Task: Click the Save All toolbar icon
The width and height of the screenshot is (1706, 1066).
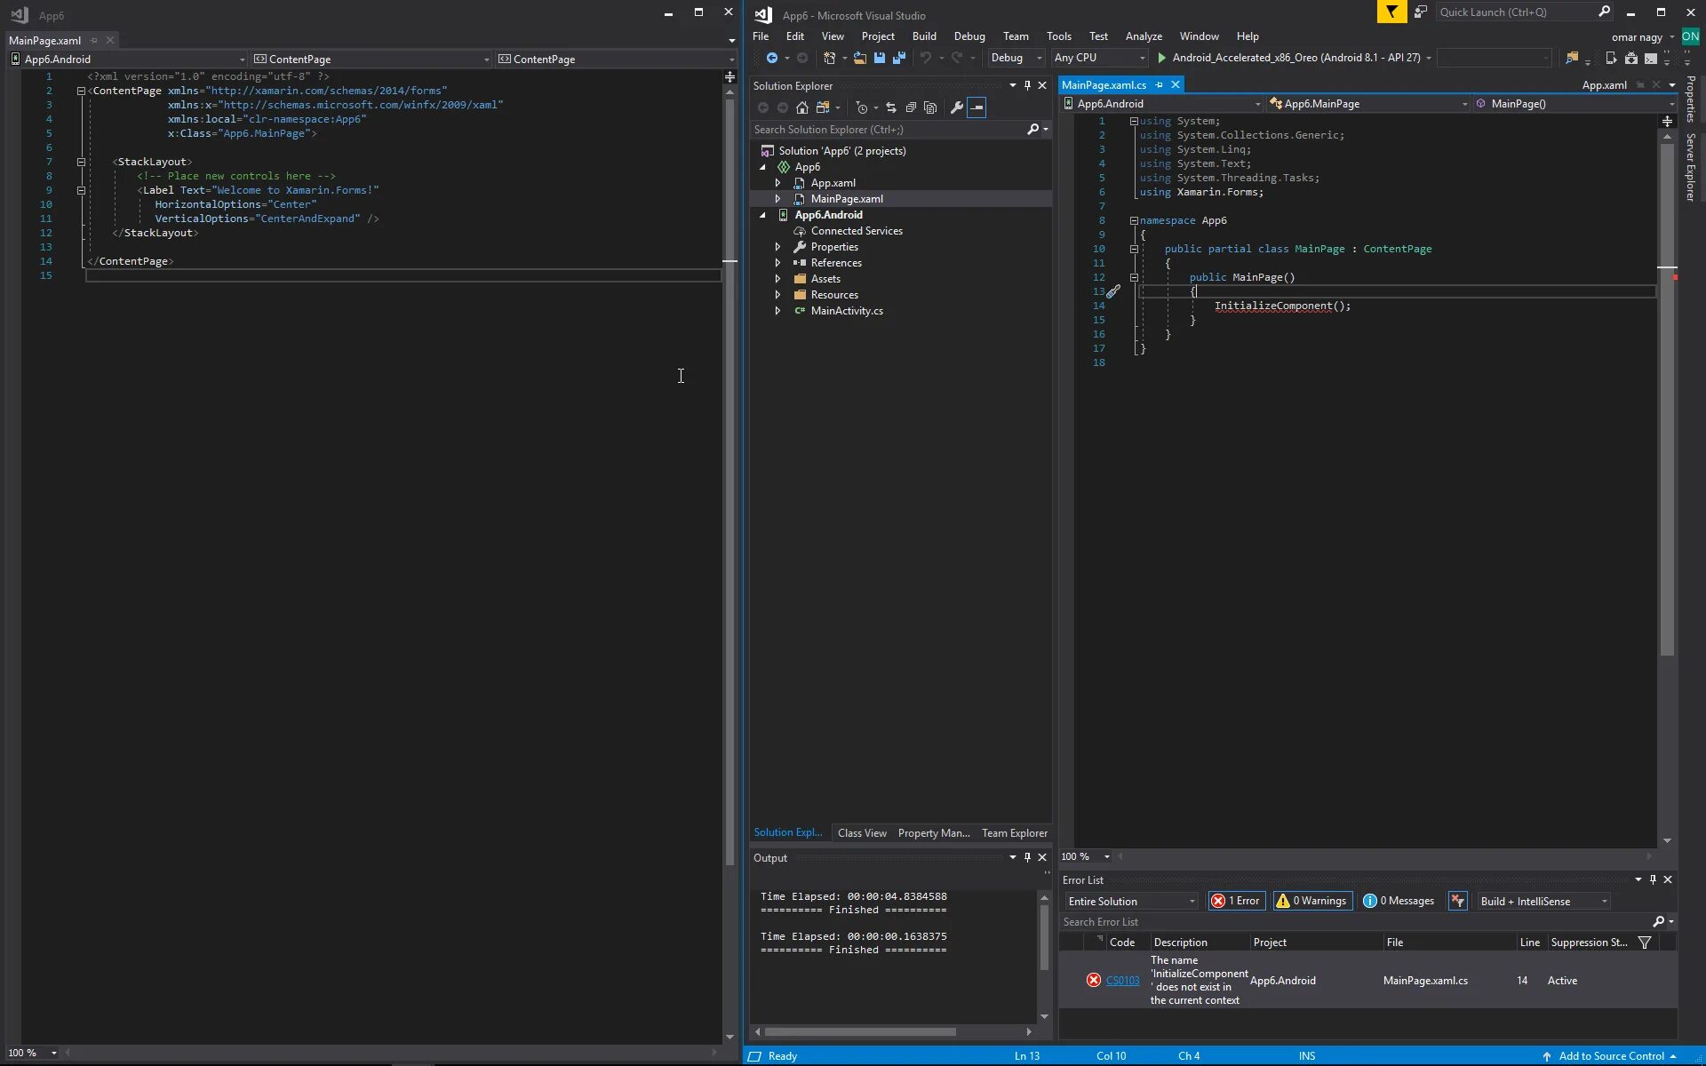Action: 899,58
